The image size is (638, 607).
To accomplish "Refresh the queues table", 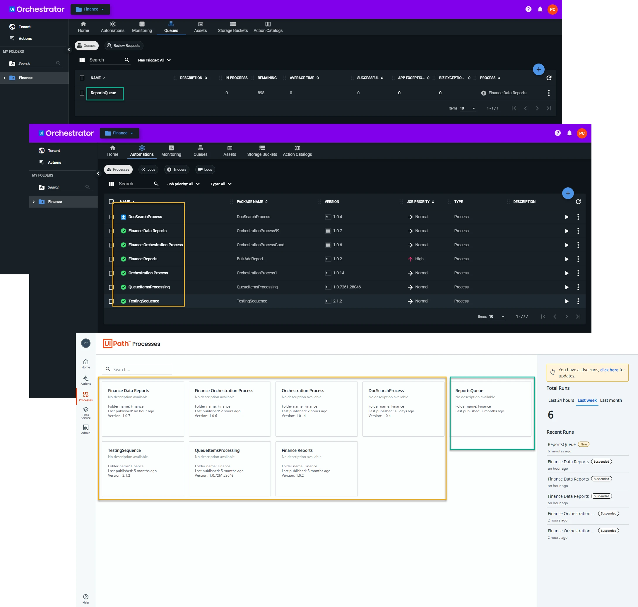I will 549,78.
